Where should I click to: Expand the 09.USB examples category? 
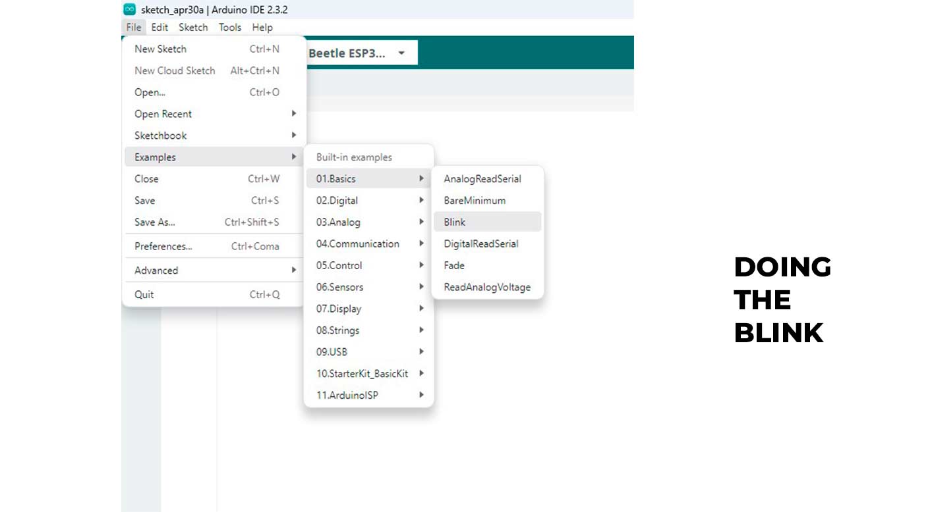click(x=368, y=352)
